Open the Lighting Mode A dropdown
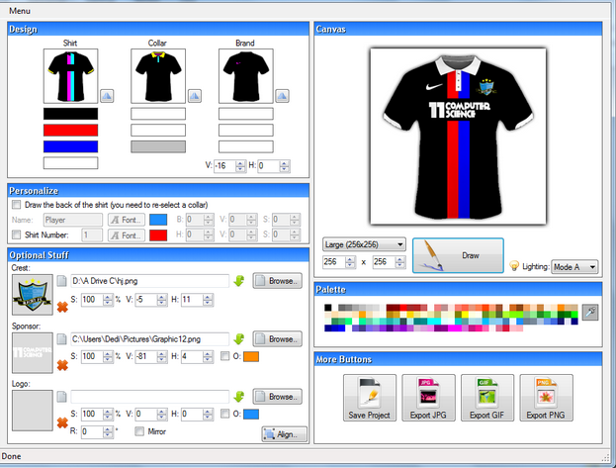 point(574,266)
